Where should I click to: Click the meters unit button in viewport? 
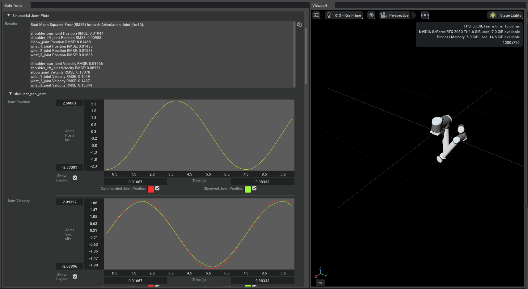(320, 283)
